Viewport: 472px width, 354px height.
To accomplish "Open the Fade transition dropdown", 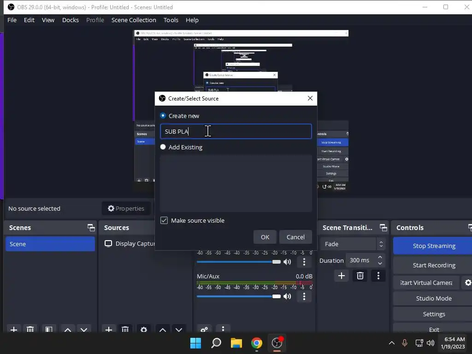I will click(x=353, y=244).
